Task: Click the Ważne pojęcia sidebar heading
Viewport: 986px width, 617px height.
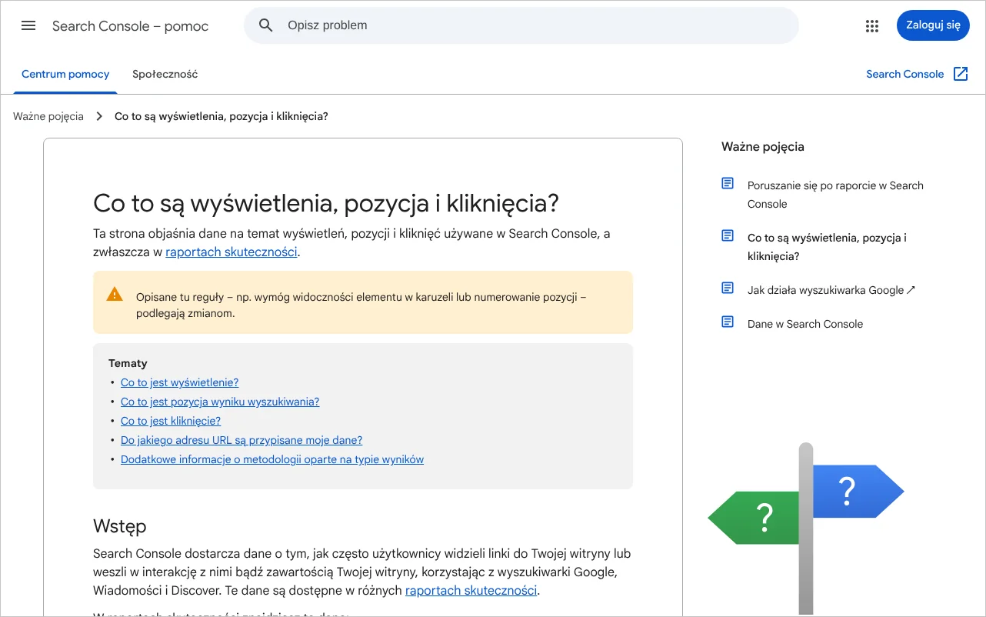Action: [763, 147]
